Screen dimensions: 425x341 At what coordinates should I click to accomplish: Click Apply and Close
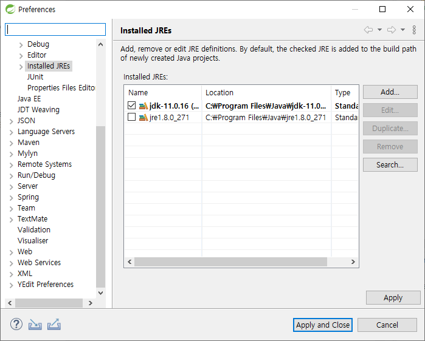click(x=322, y=325)
